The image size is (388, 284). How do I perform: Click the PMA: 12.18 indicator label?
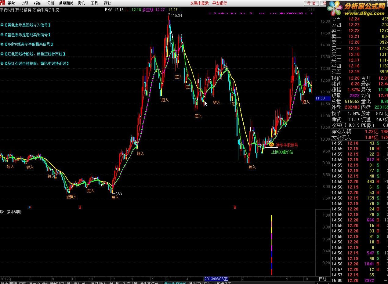(114, 10)
